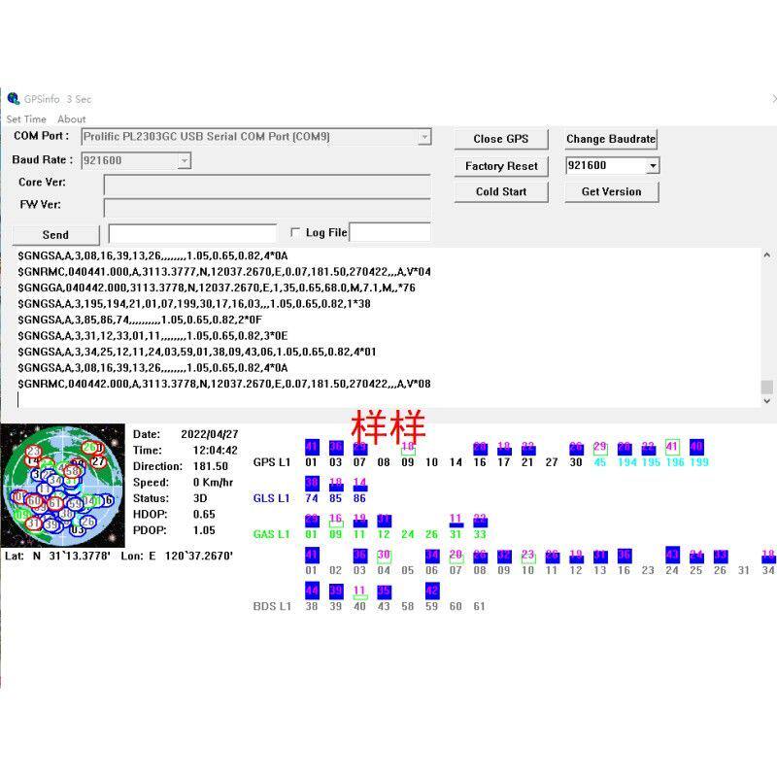Click the NMEA log scrollbar thumb
Screen dimensions: 777x777
766,387
